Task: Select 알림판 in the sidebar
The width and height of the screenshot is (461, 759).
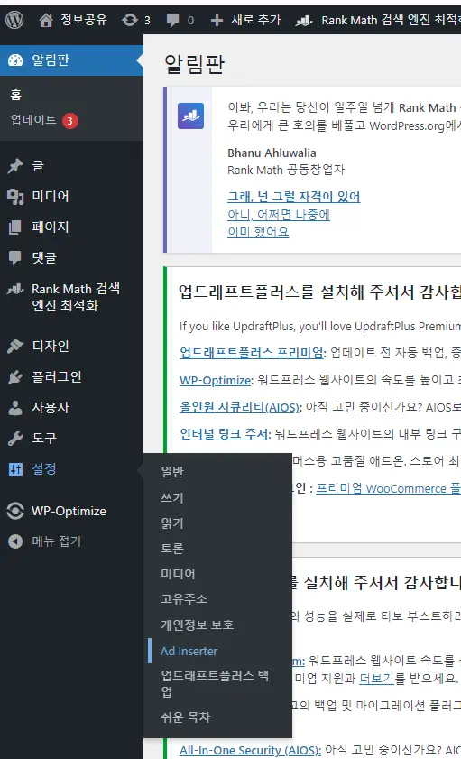Action: (x=51, y=60)
